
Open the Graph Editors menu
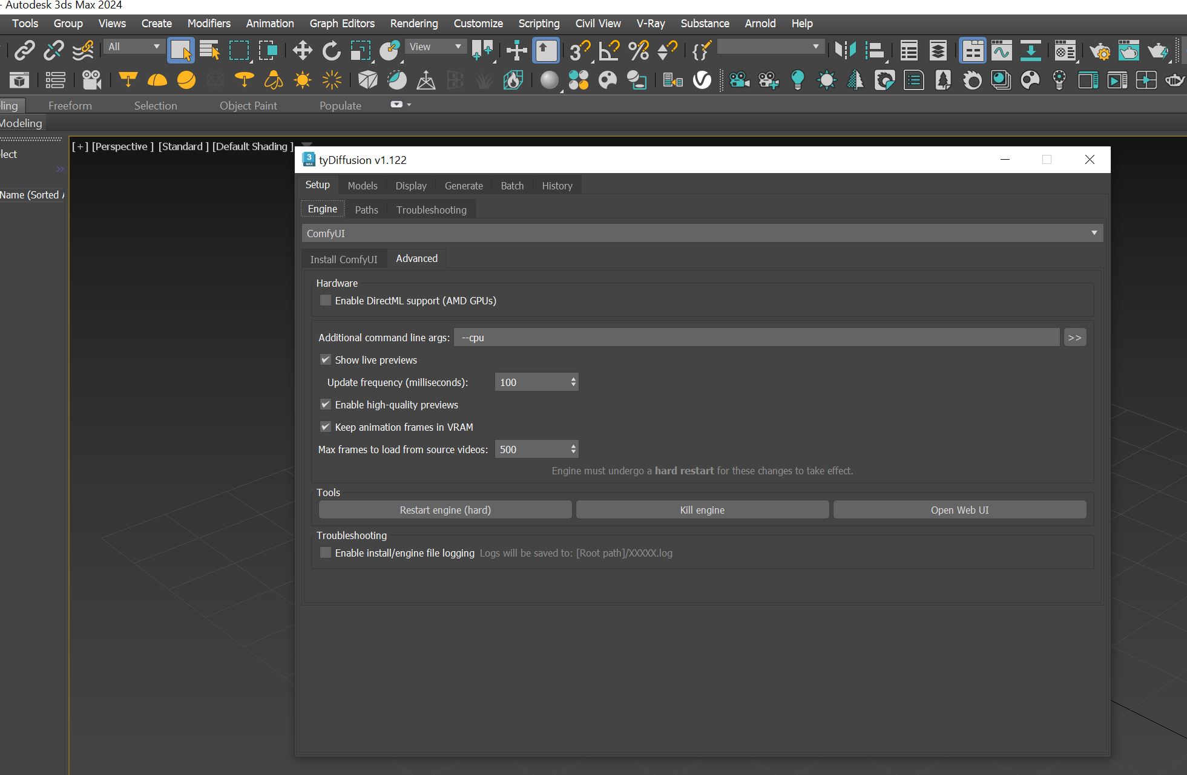coord(342,24)
